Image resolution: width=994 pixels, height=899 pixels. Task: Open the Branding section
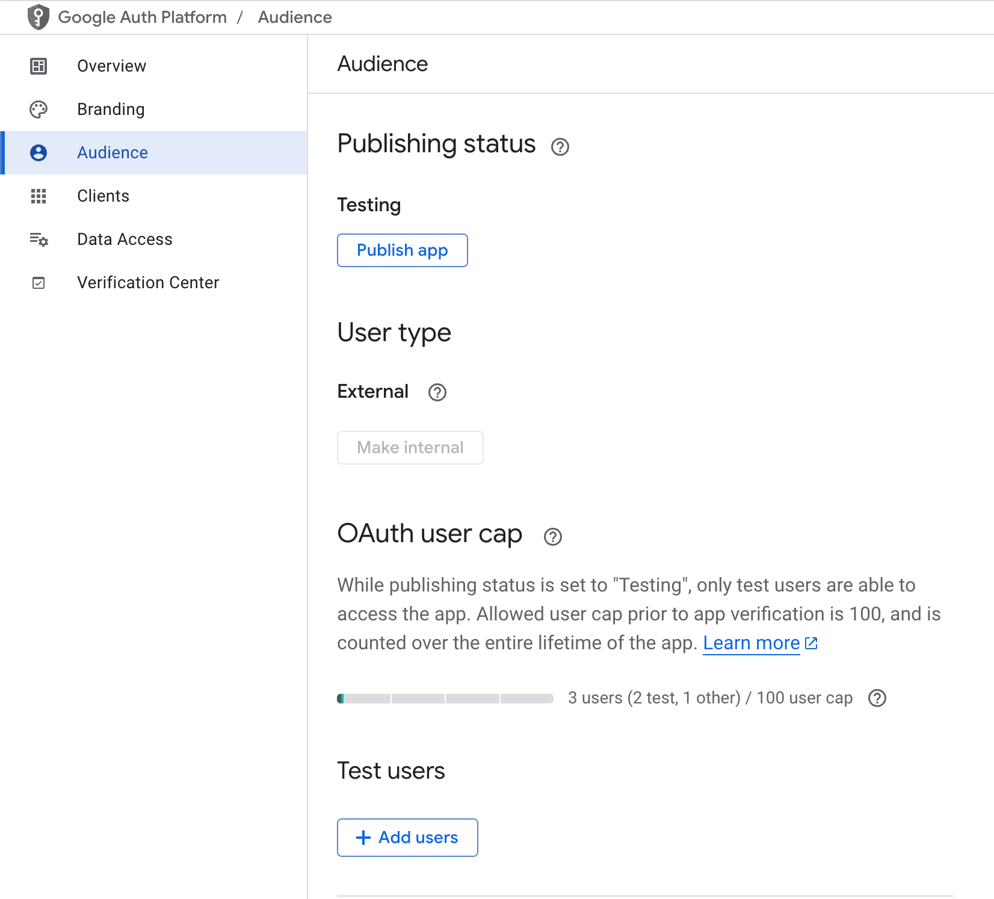coord(111,110)
